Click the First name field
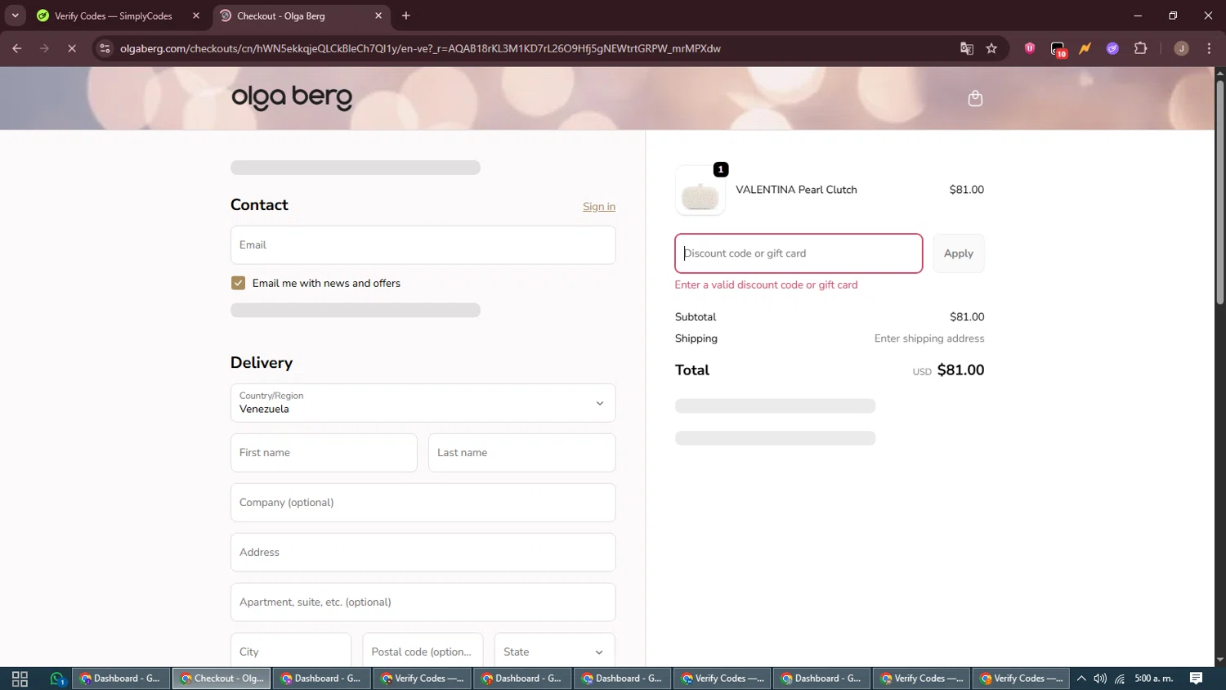 click(x=324, y=453)
